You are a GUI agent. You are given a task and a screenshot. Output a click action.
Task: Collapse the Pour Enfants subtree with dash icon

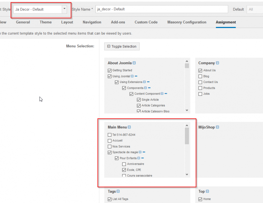[142, 158]
